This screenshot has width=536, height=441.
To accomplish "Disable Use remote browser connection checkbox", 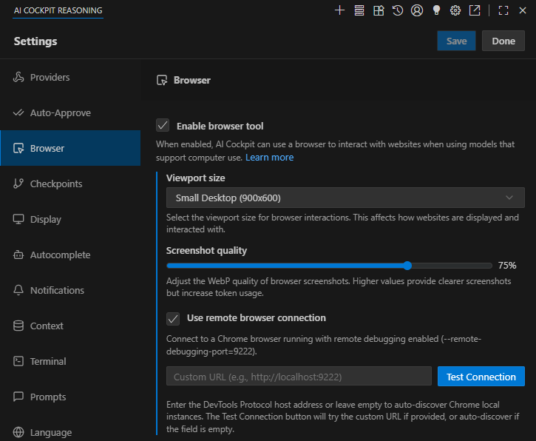I will click(x=173, y=318).
